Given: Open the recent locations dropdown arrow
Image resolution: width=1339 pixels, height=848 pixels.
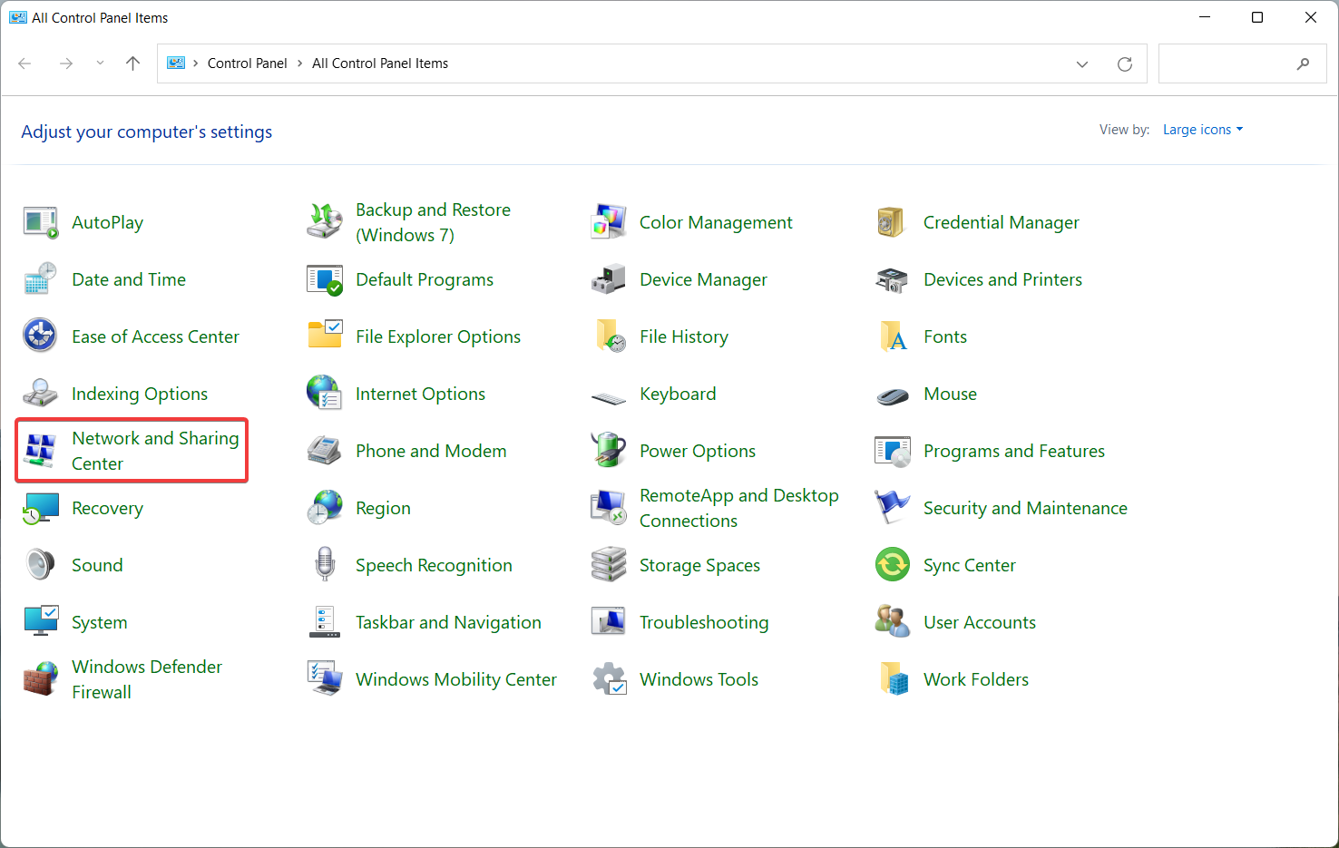Looking at the screenshot, I should pos(100,63).
